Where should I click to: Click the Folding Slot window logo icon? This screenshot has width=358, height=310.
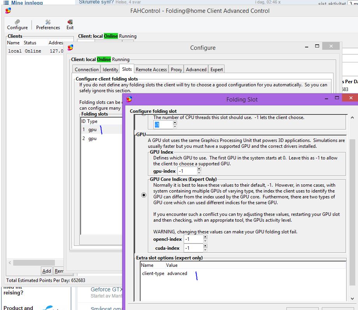pos(129,99)
